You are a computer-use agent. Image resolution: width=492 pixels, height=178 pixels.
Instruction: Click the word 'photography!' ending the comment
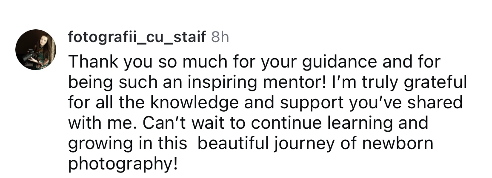pos(122,164)
